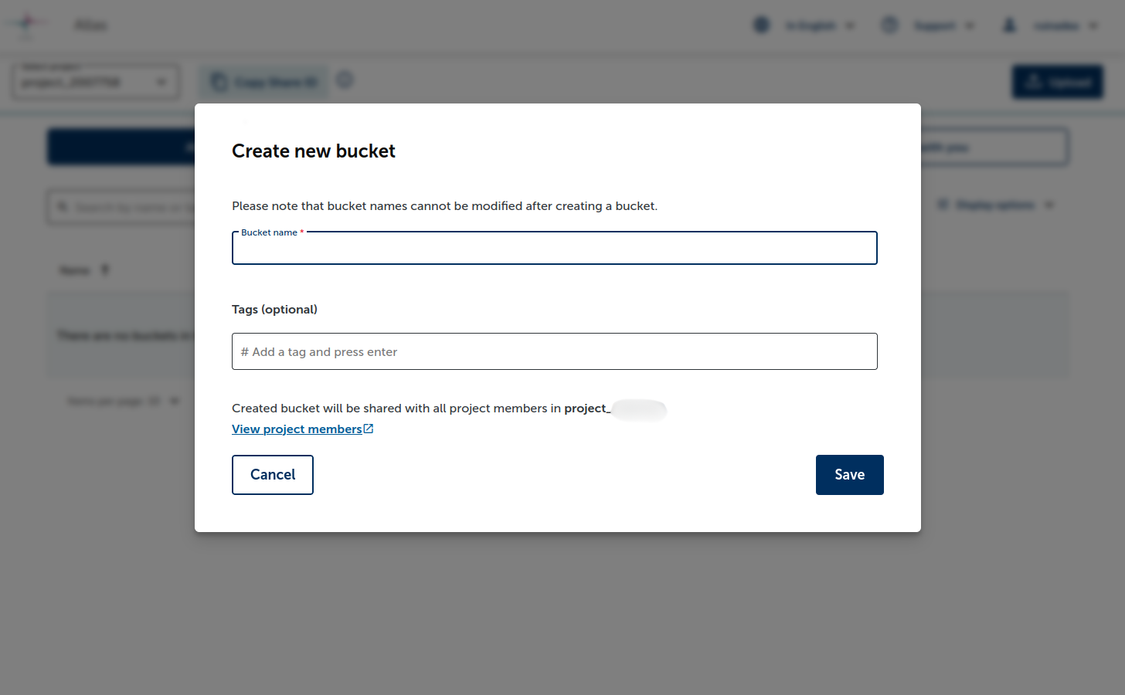Click the Save button

[849, 474]
